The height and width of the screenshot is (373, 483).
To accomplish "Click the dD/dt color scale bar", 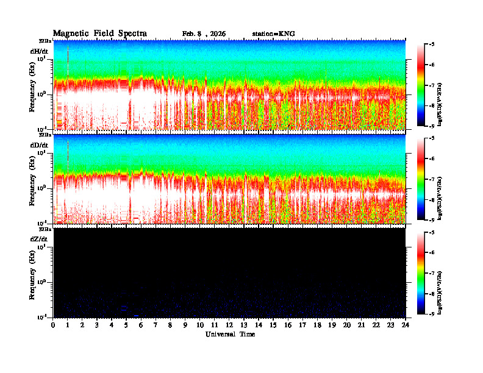I will (420, 179).
